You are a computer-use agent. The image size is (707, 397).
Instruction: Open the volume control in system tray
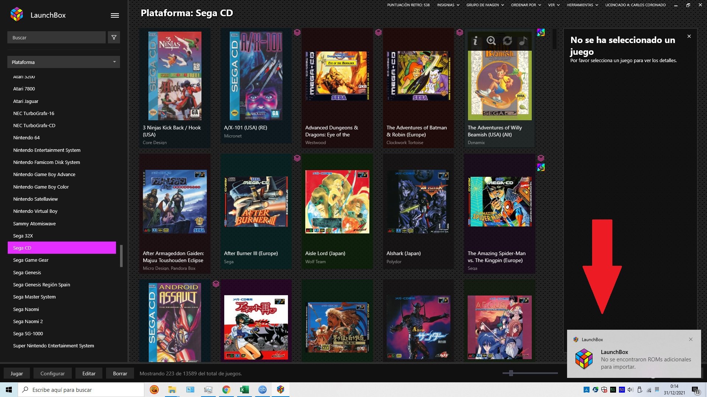point(630,390)
